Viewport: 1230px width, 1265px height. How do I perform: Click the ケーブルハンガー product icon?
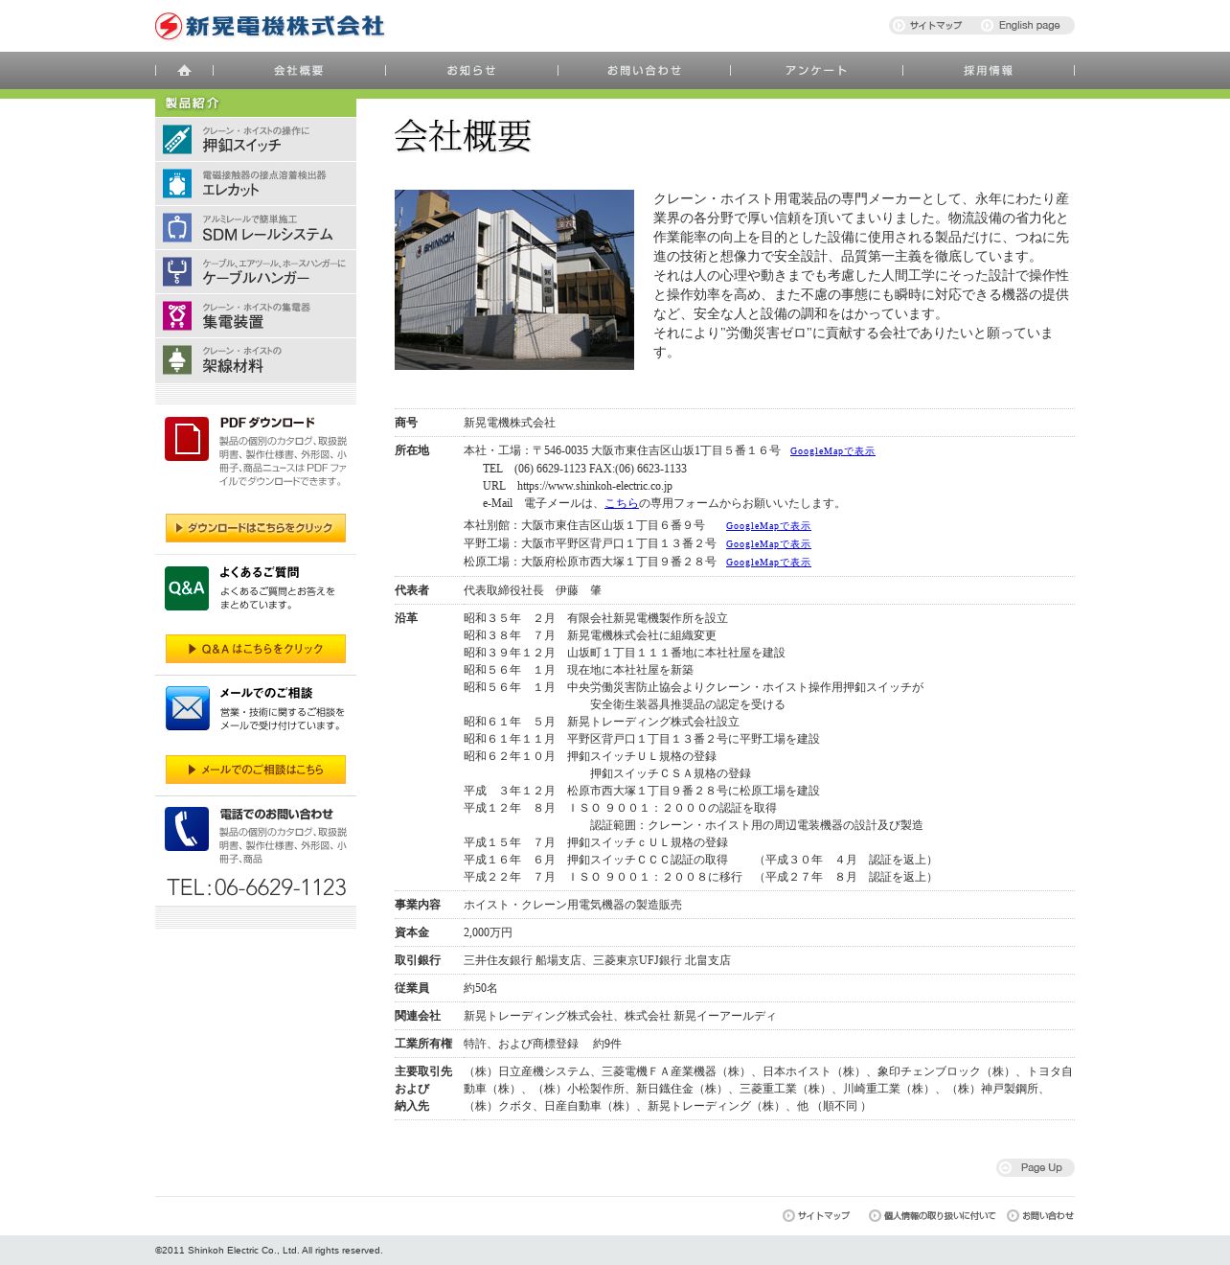coord(177,271)
